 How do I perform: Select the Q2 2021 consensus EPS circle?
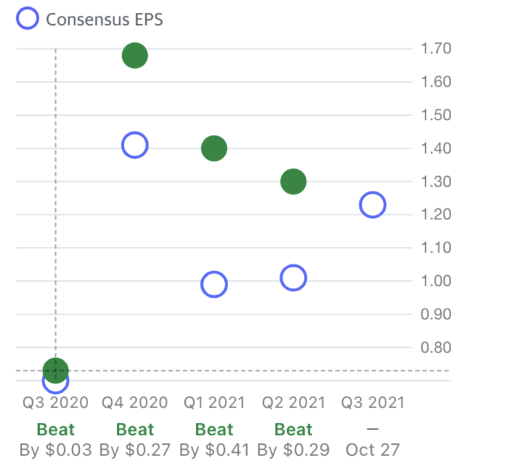pos(294,278)
